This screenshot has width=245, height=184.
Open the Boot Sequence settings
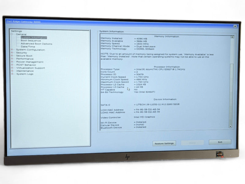[31, 41]
